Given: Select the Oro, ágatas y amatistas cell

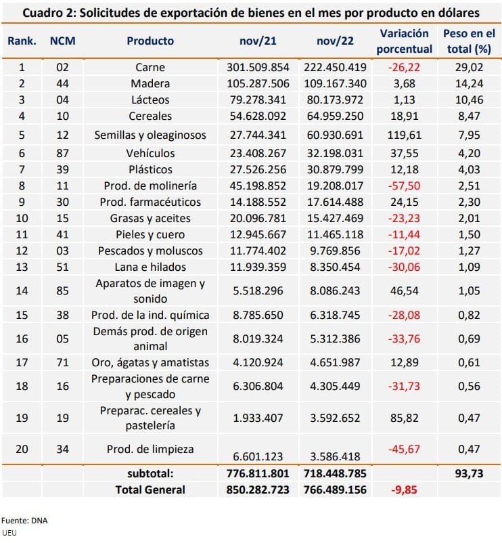Looking at the screenshot, I should tap(150, 362).
